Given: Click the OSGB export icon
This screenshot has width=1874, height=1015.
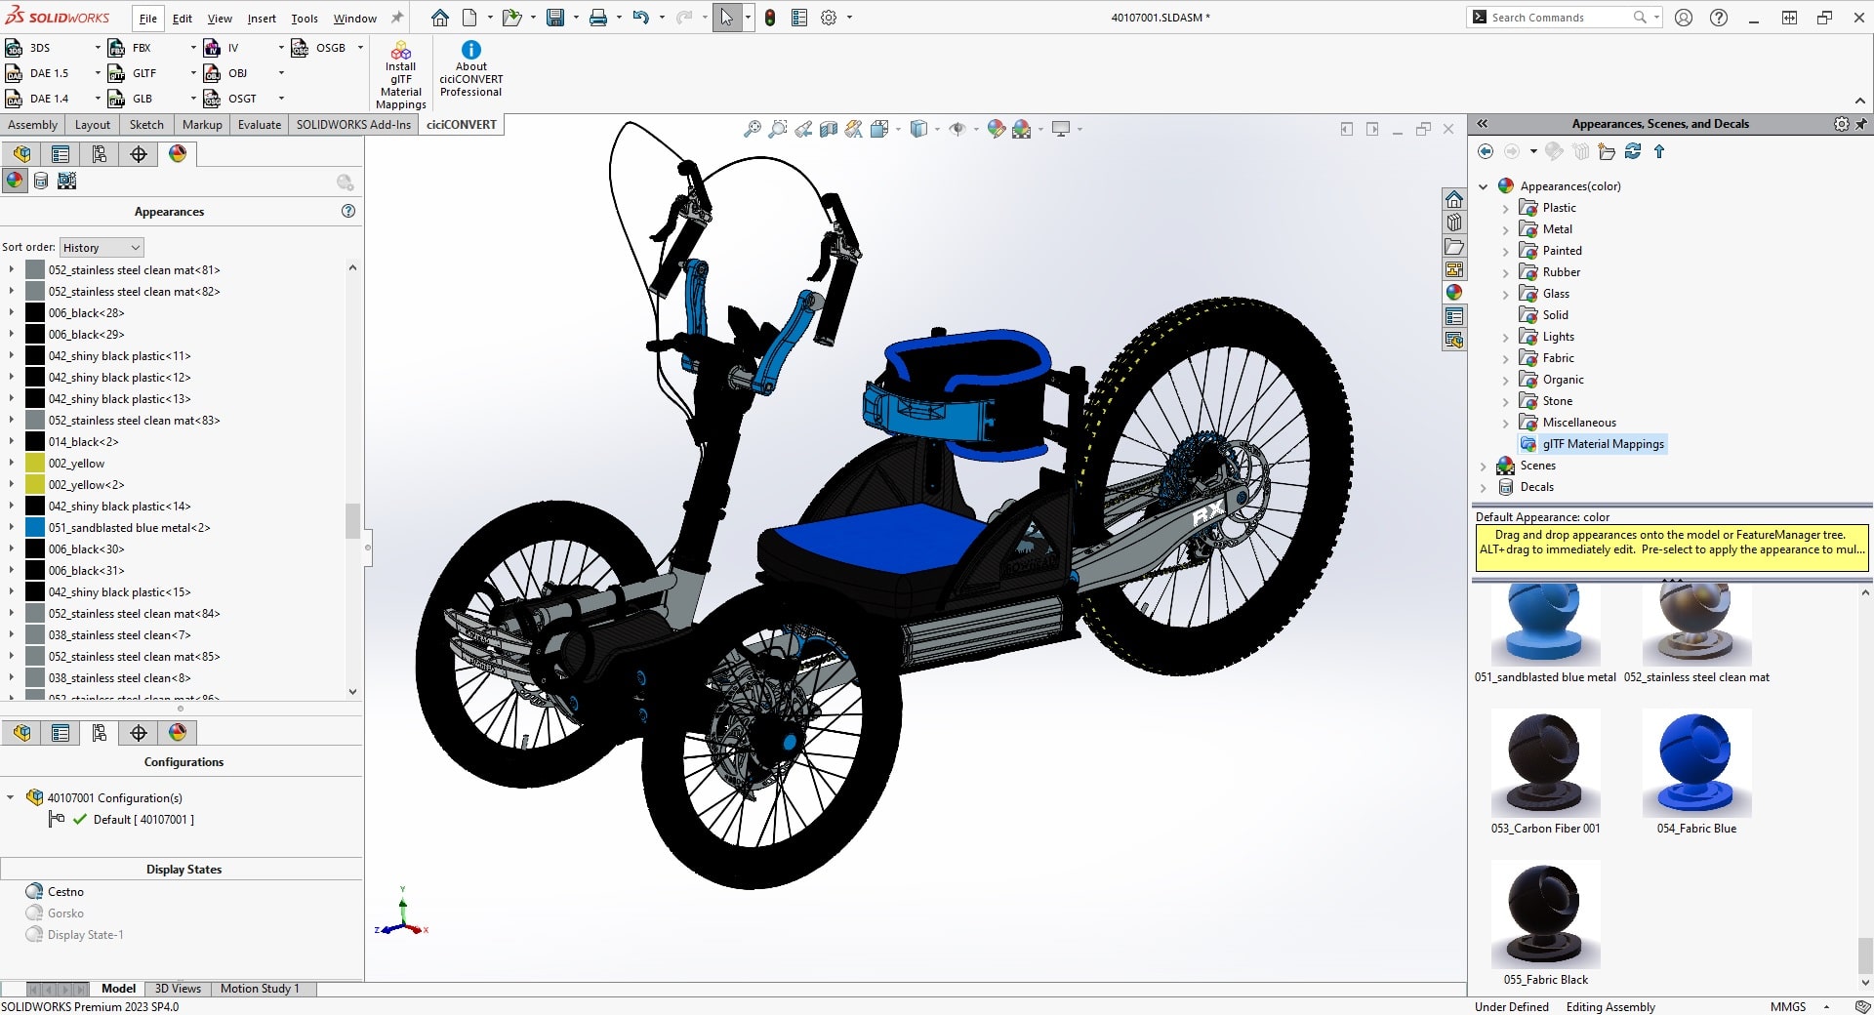Looking at the screenshot, I should click(x=300, y=48).
